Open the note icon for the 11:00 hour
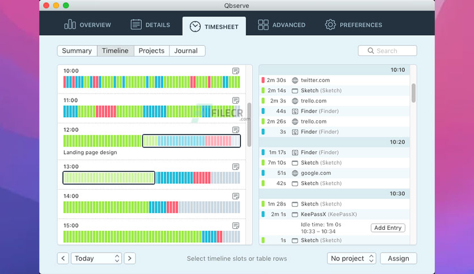The width and height of the screenshot is (474, 274). [x=236, y=100]
